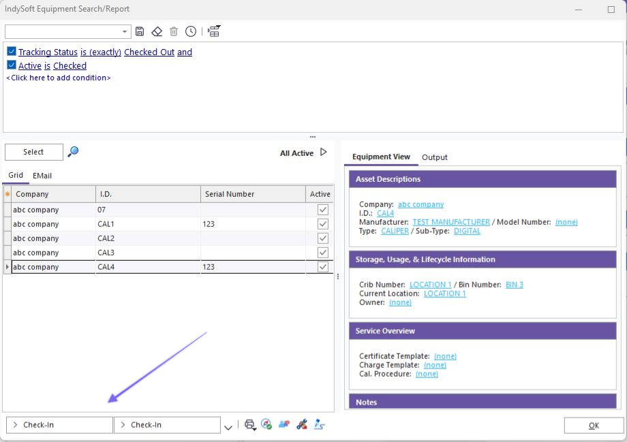627x442 pixels.
Task: Open search history clock icon
Action: pos(191,31)
